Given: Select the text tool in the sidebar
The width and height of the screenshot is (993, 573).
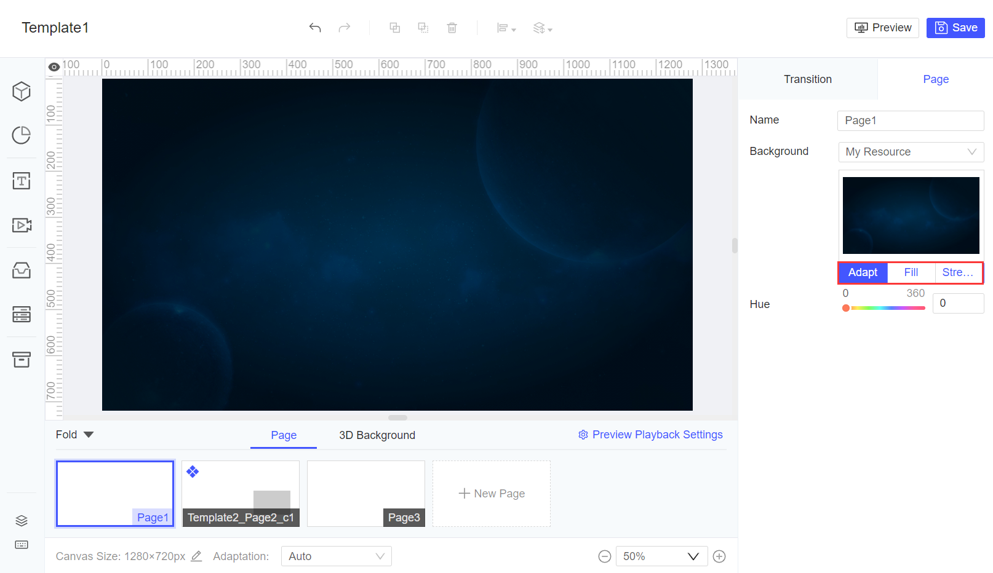Looking at the screenshot, I should click(22, 180).
